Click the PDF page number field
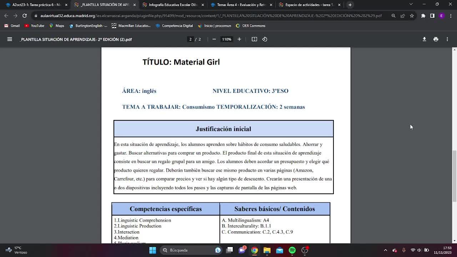The height and width of the screenshot is (257, 457). click(x=190, y=39)
